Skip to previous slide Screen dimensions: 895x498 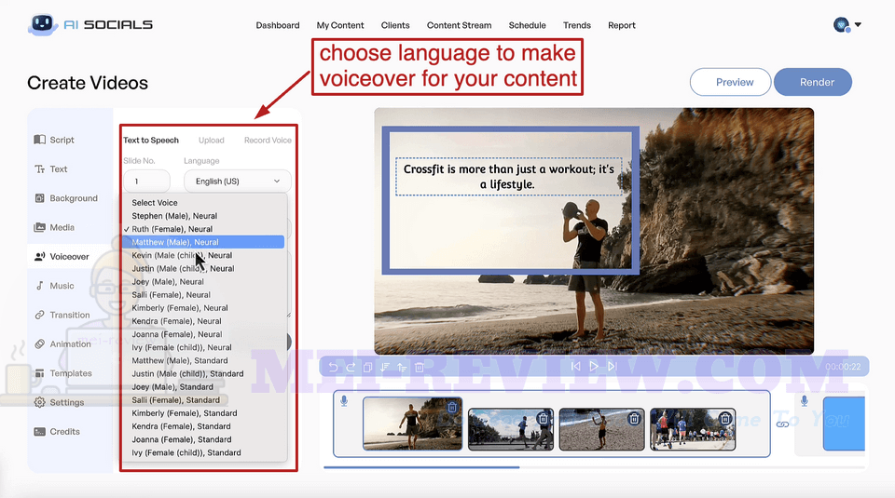[x=575, y=367]
